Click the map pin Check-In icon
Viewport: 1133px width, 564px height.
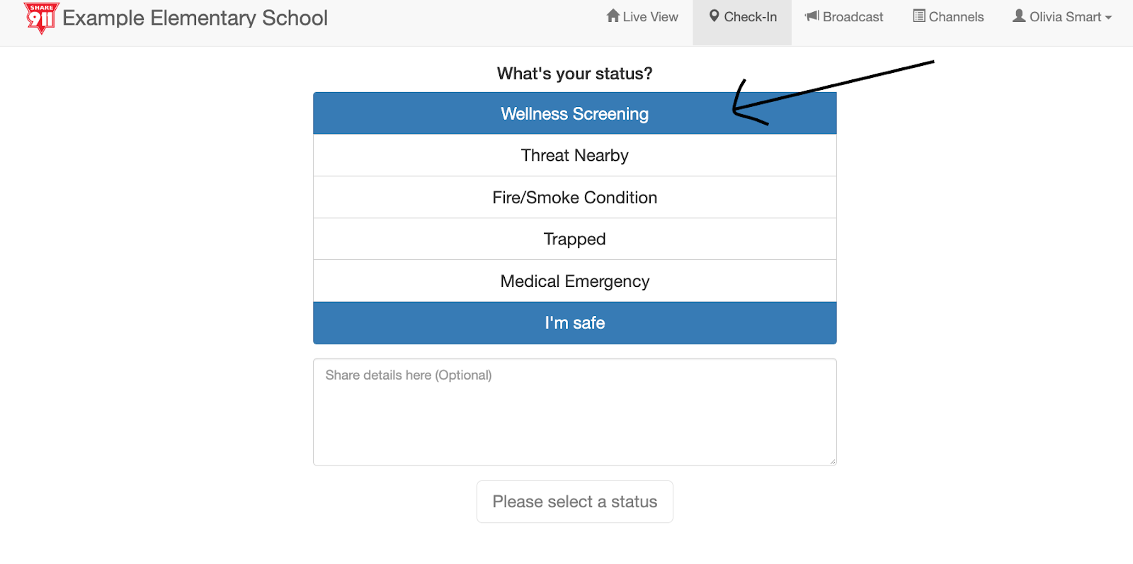click(714, 16)
